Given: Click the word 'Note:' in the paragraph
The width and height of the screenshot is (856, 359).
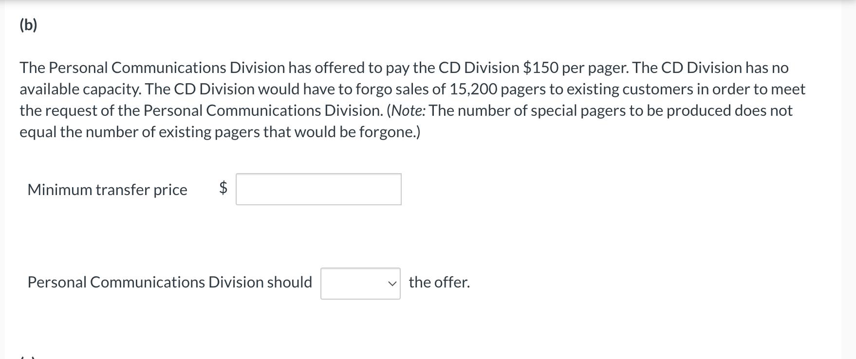Looking at the screenshot, I should coord(408,110).
